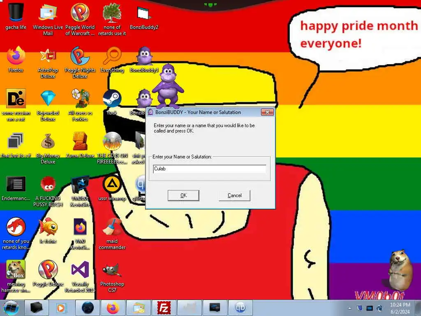Close the BonziBUDDY Your Name dialog

[267, 112]
